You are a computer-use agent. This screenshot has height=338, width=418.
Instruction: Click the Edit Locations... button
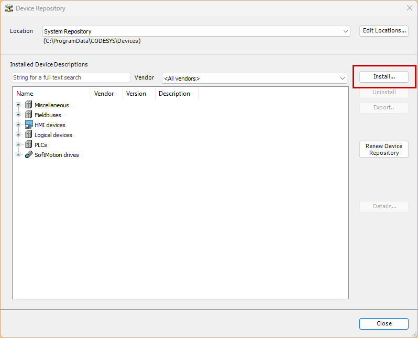[383, 30]
